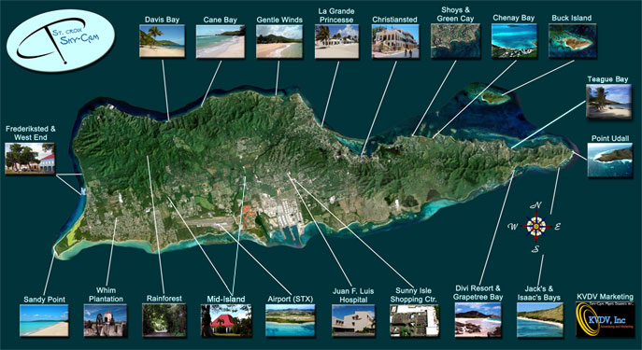Click the Shoys & Green Cay label
Image resolution: width=642 pixels, height=350 pixels.
point(455,14)
